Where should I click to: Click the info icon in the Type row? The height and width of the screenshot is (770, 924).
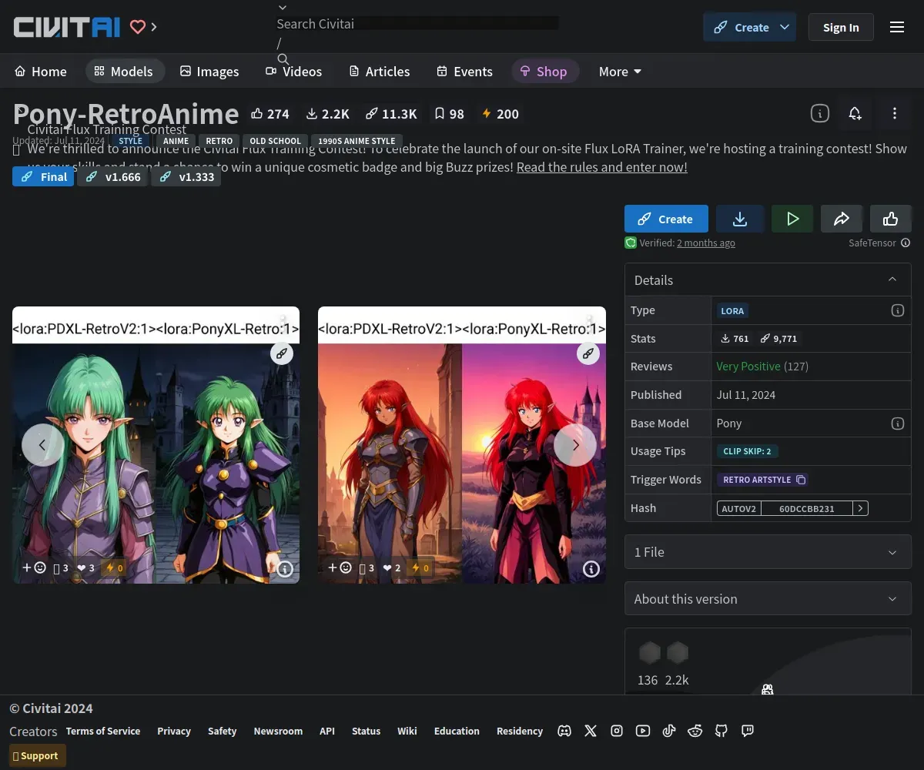coord(897,310)
